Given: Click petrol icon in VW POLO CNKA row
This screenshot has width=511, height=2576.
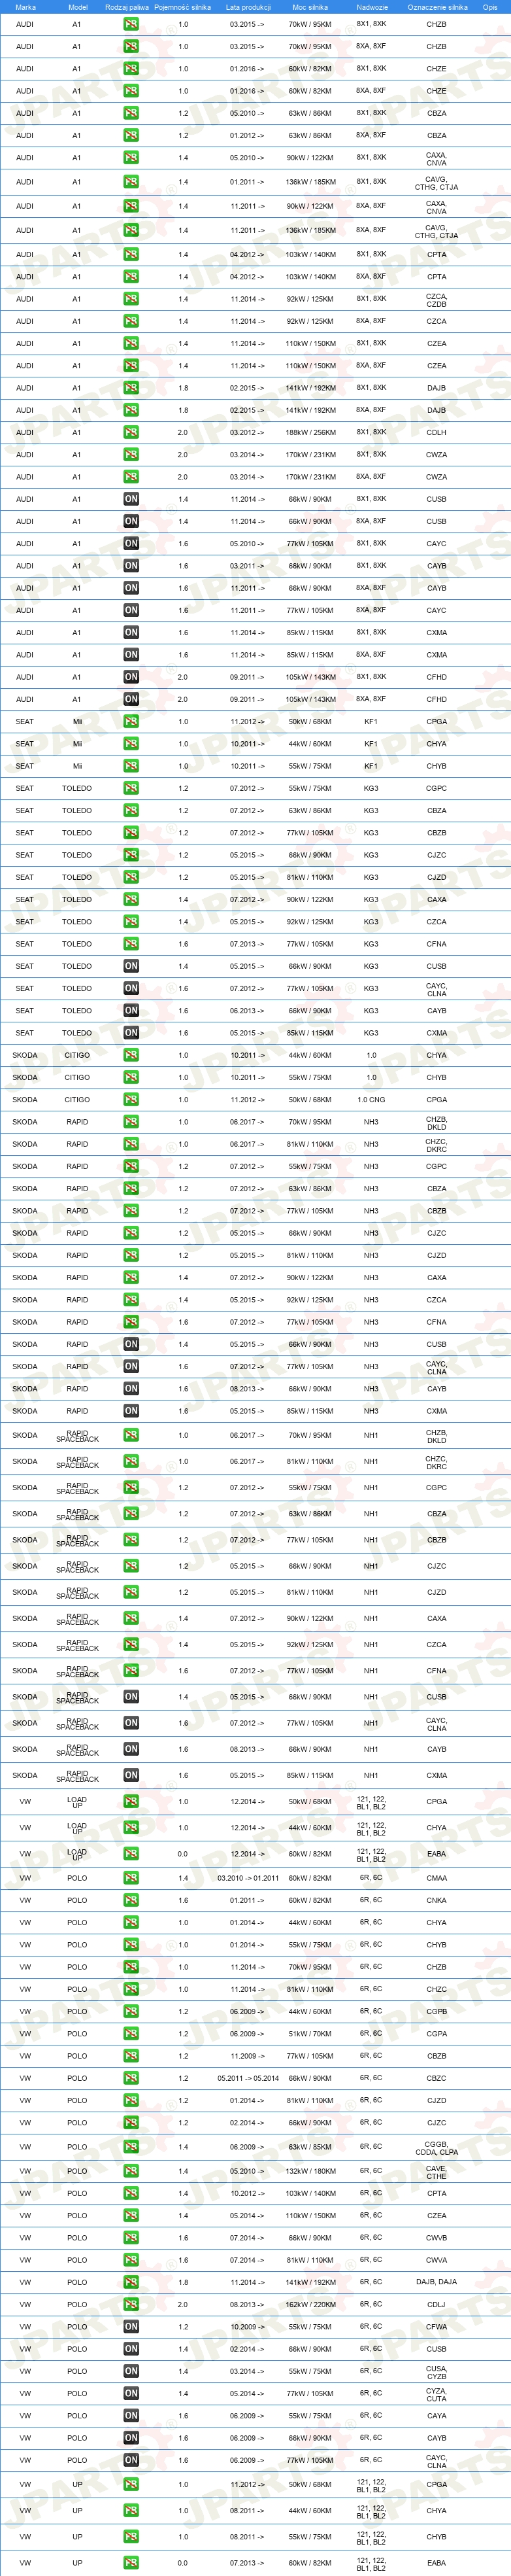Looking at the screenshot, I should [131, 1900].
